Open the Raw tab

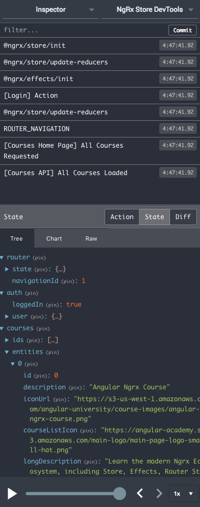(91, 238)
